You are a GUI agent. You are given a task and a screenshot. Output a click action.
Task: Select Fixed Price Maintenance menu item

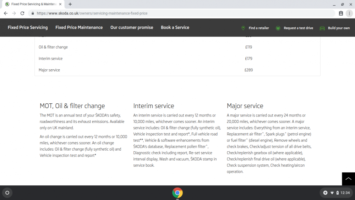click(x=79, y=27)
